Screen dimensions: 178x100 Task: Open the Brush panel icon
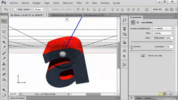coord(124,29)
